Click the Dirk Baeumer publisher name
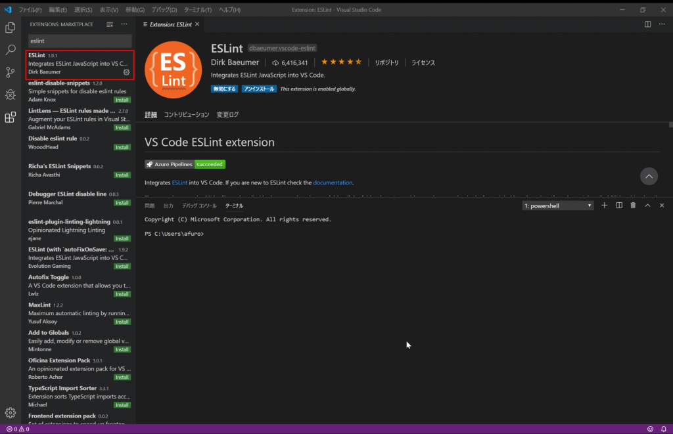The image size is (673, 434). coord(235,62)
